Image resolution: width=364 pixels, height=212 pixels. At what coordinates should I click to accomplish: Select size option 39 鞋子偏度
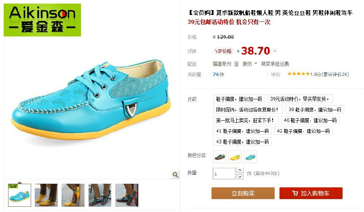pyautogui.click(x=315, y=109)
